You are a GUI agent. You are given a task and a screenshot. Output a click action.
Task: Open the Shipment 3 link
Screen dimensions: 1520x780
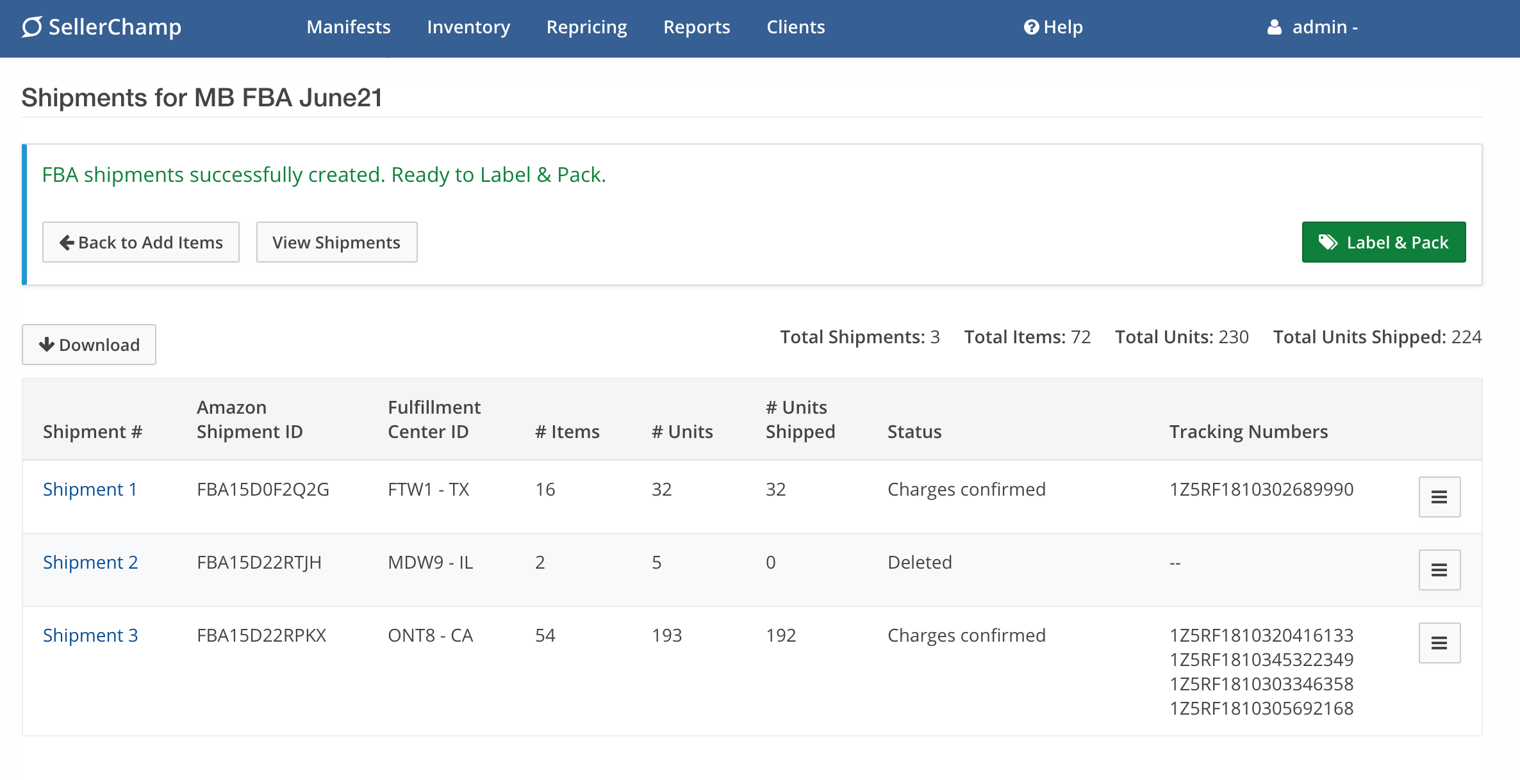90,635
